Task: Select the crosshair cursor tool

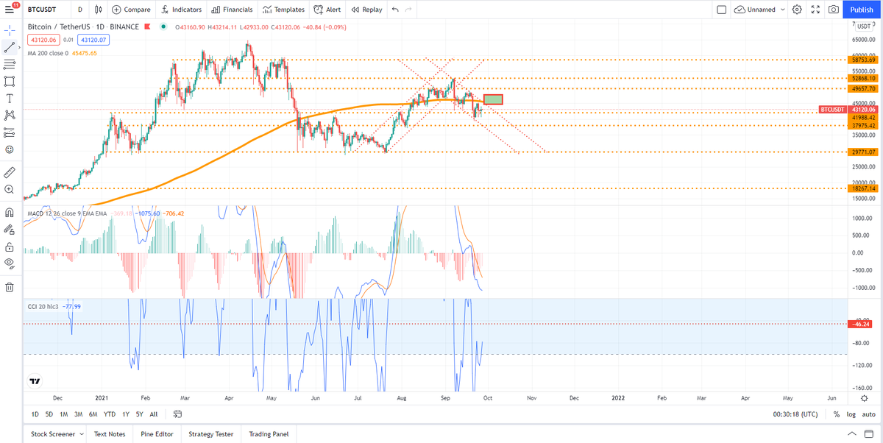Action: [10, 30]
